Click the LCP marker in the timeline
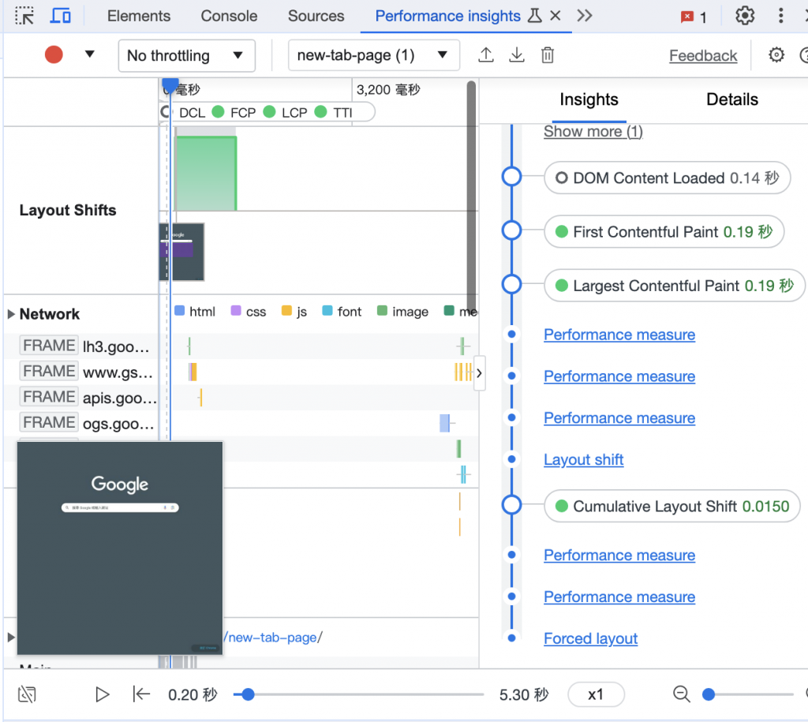 pos(286,112)
